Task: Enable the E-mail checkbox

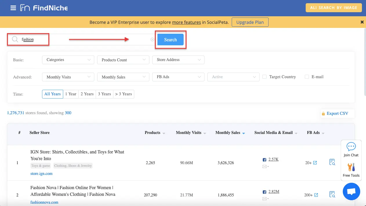Action: [x=307, y=76]
